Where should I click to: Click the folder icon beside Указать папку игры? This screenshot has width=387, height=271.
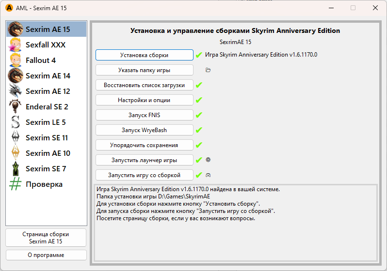(x=208, y=70)
